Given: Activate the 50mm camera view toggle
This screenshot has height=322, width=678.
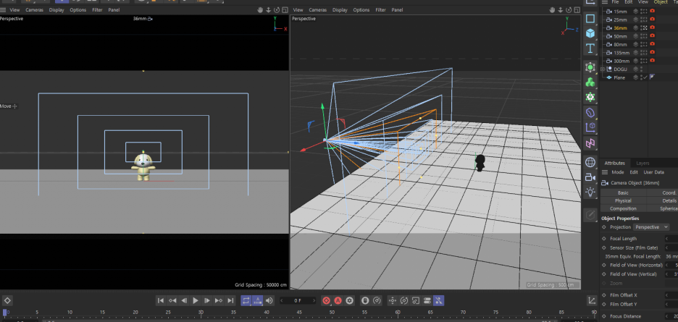Looking at the screenshot, I should point(644,36).
